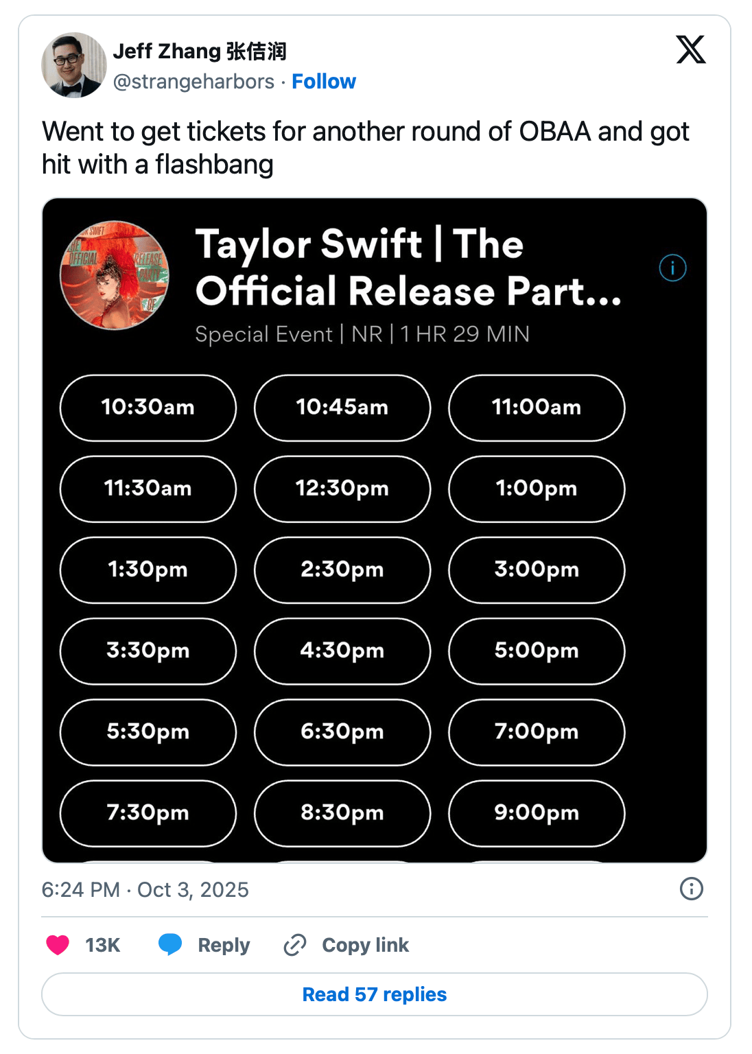Viewport: 752px width, 1054px height.
Task: Click the movie info icon
Action: point(672,268)
